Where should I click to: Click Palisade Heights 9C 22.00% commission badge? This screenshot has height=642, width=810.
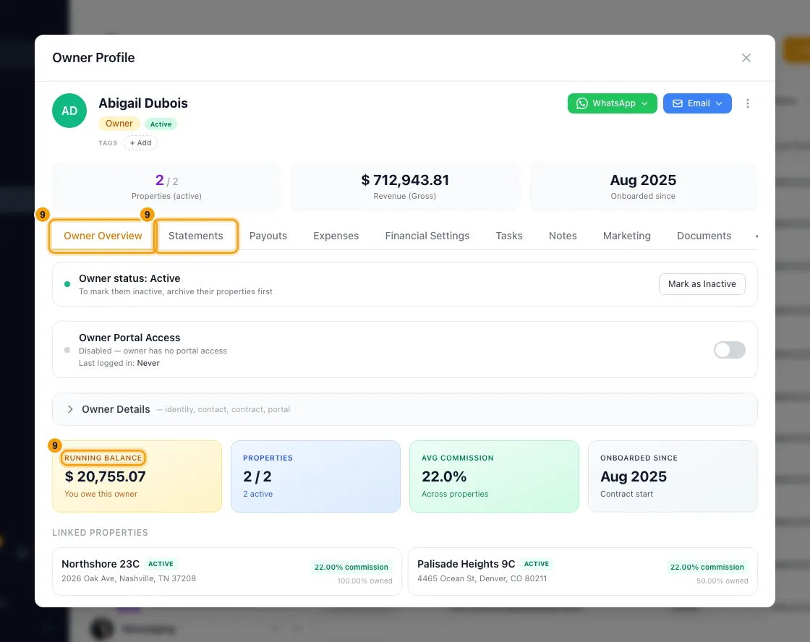click(x=707, y=567)
